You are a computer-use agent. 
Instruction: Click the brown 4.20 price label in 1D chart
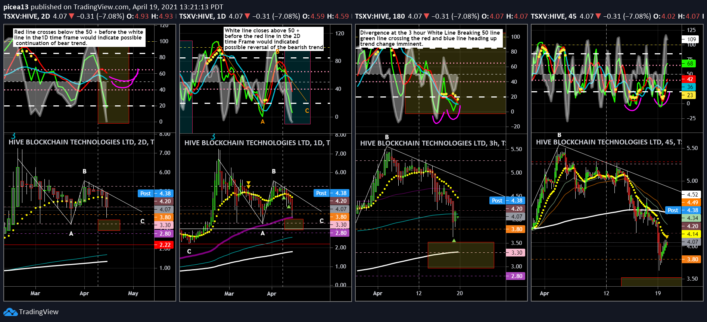click(x=340, y=201)
